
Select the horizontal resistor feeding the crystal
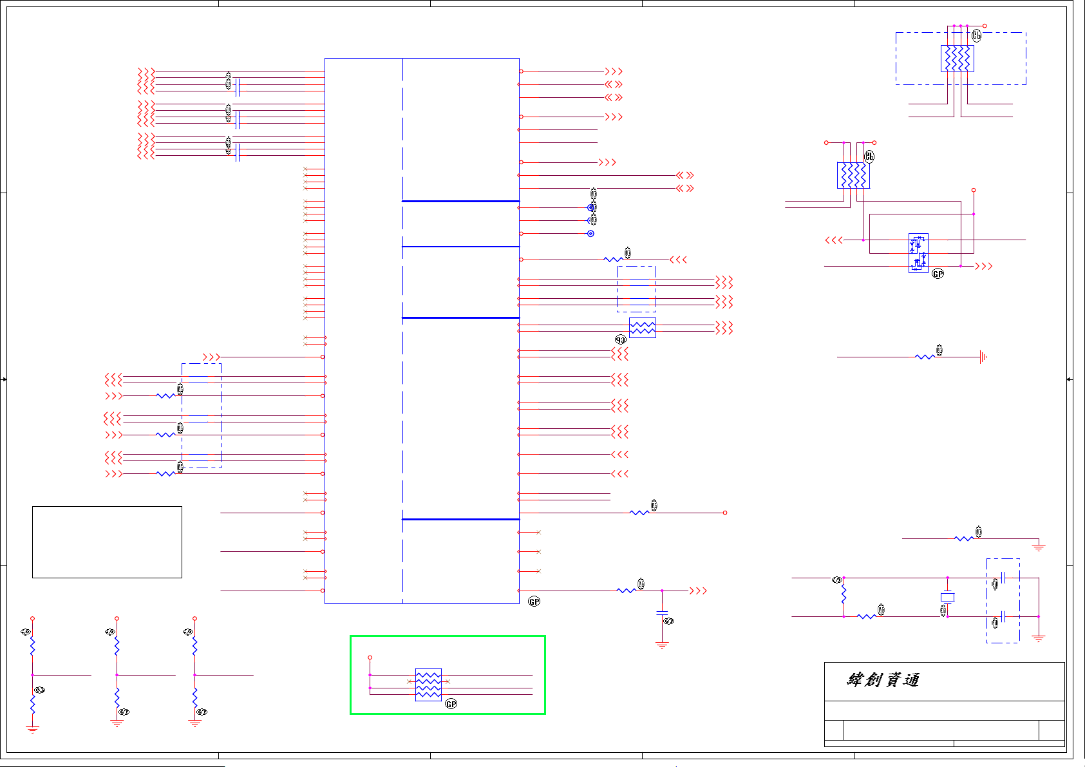(866, 616)
